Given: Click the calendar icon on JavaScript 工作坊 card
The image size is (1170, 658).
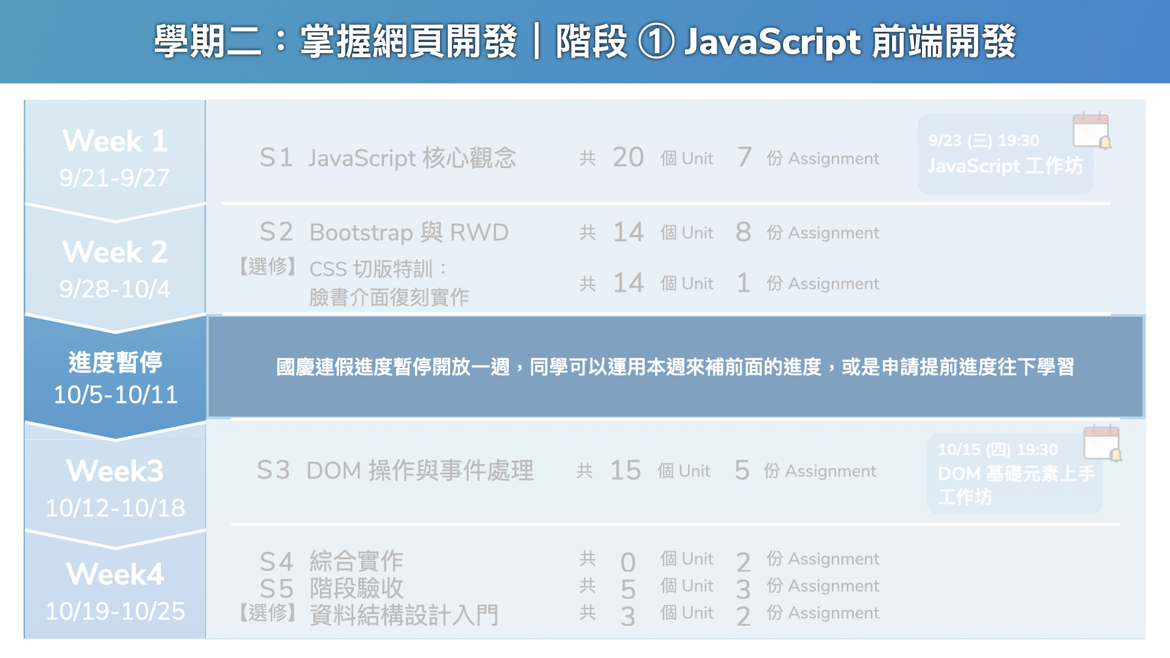Looking at the screenshot, I should 1091,130.
